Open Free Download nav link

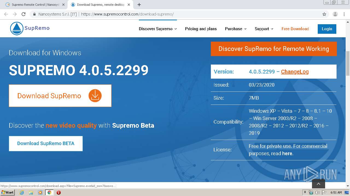pos(295,29)
